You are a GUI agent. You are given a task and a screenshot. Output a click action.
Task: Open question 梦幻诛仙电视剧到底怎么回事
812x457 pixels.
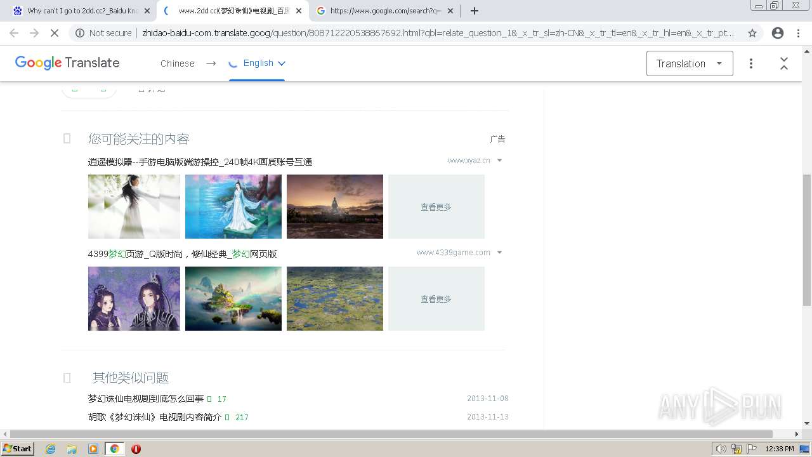click(x=146, y=399)
